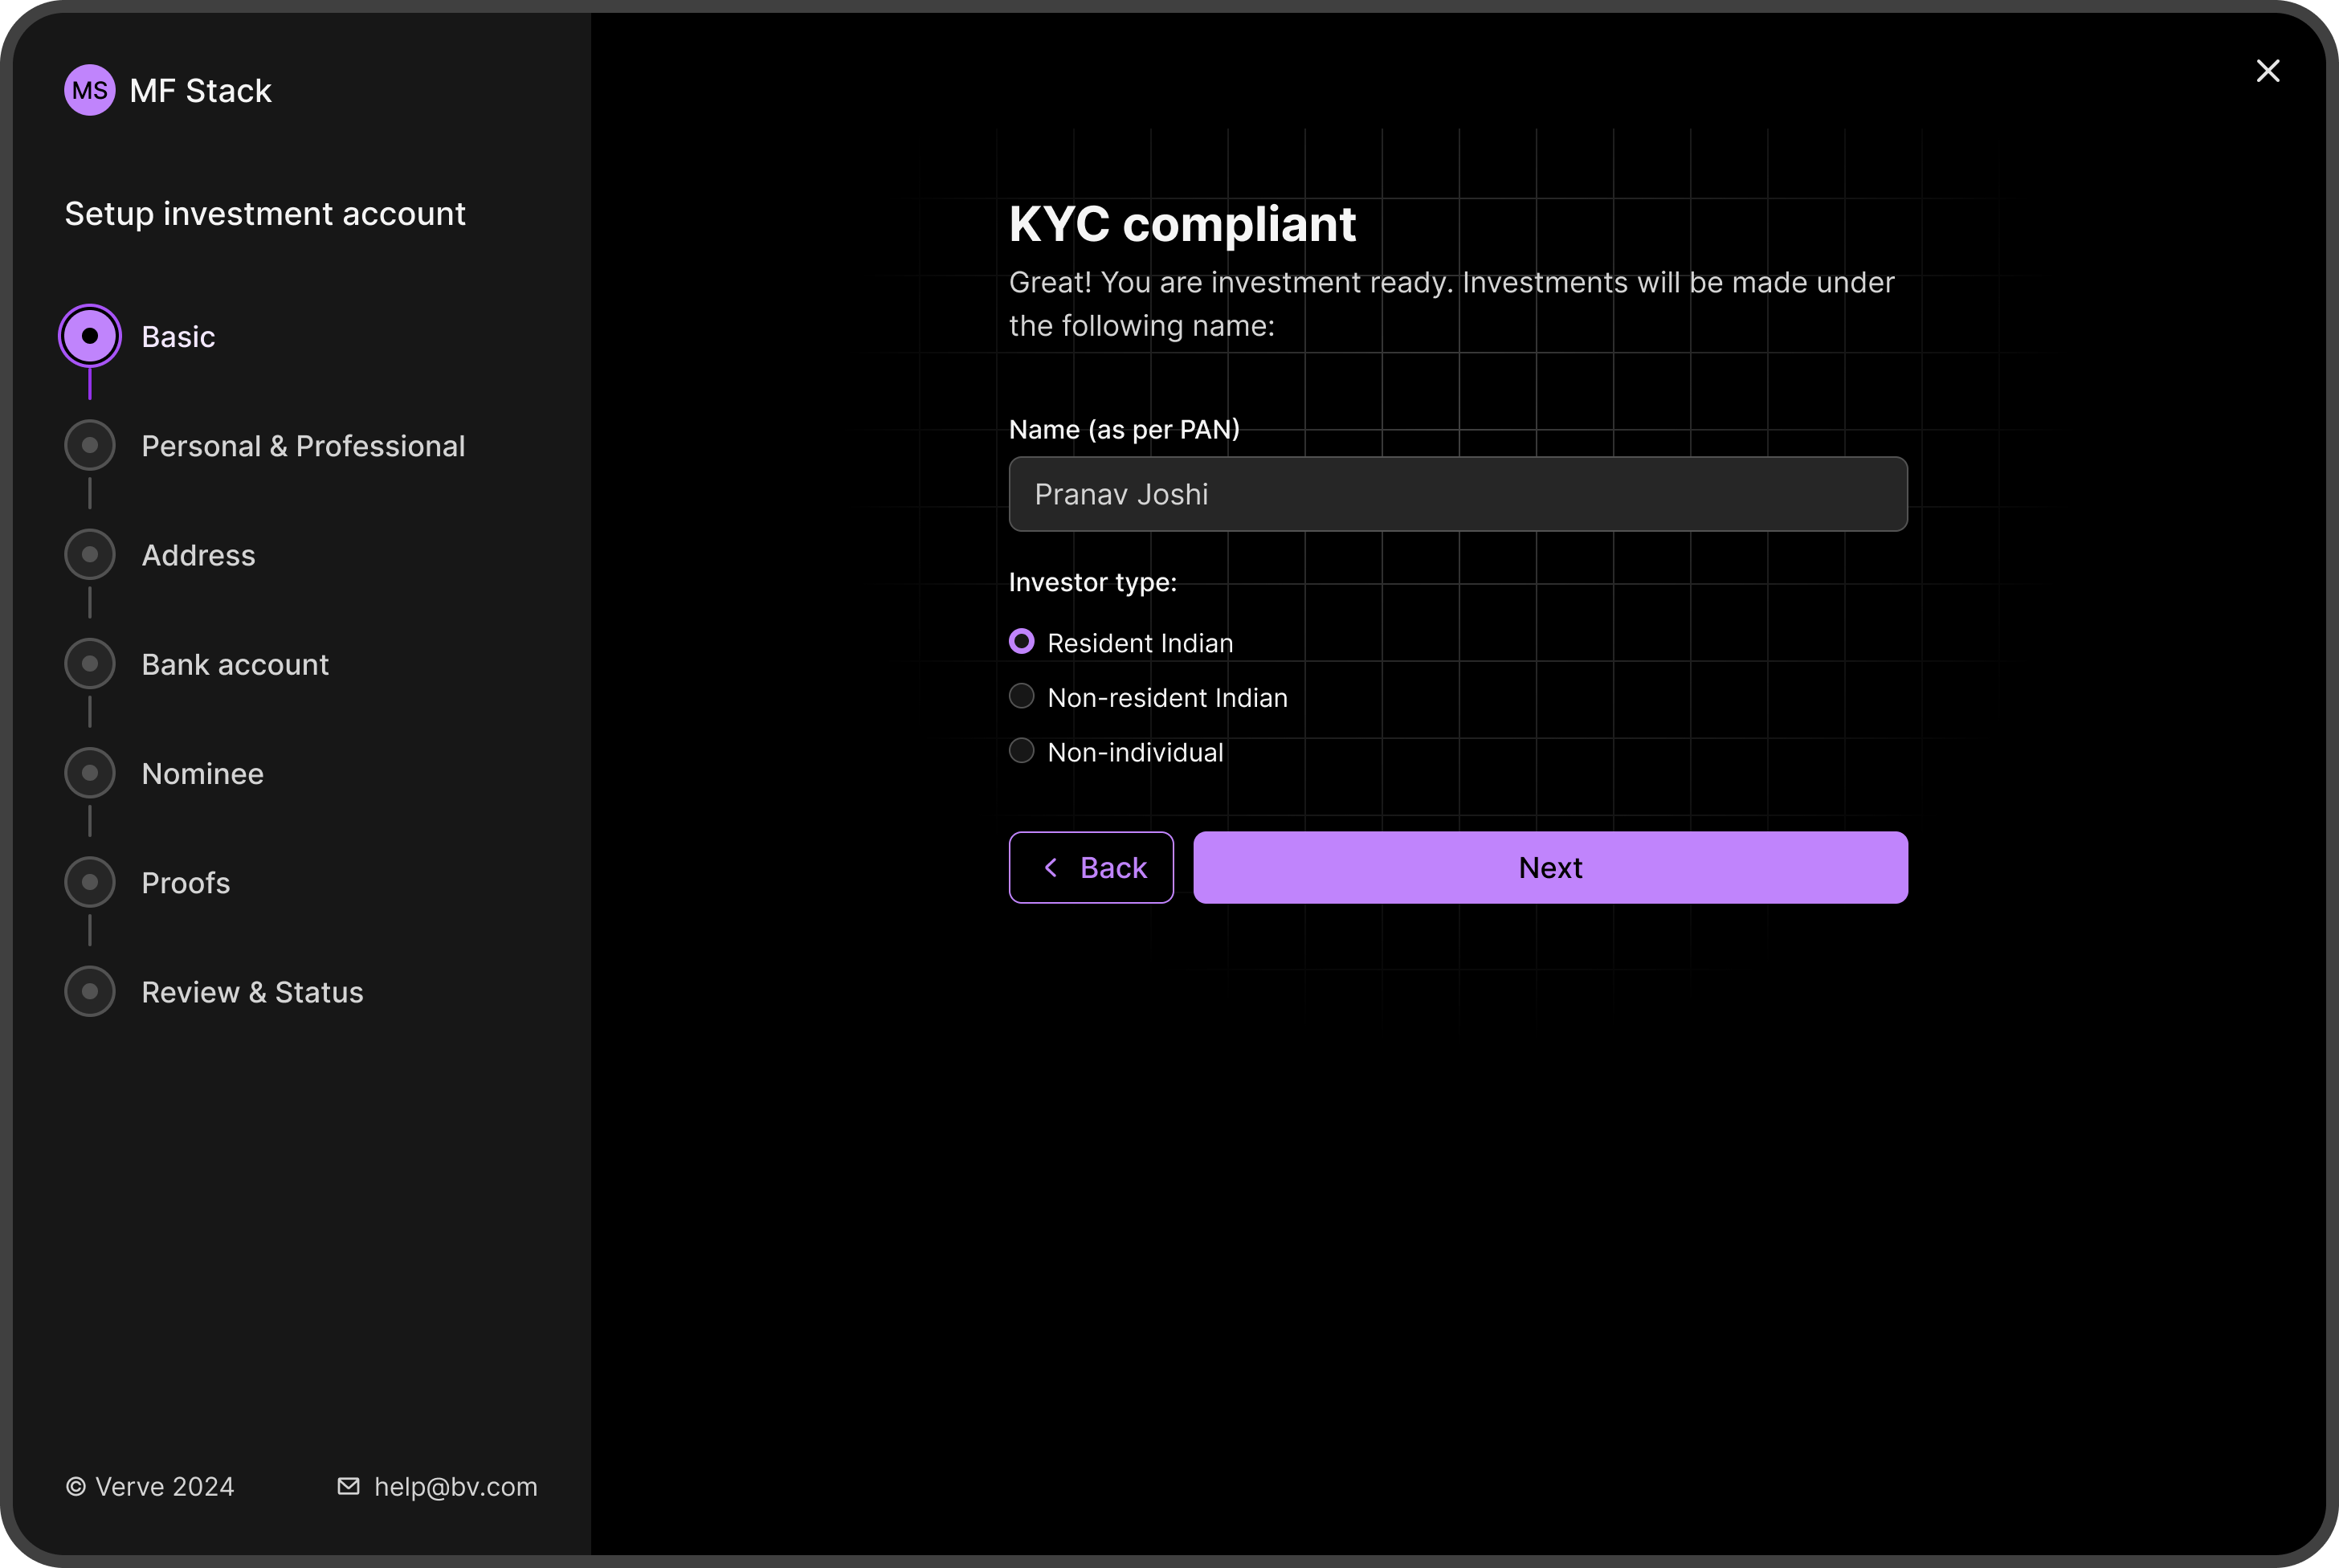
Task: Open the help@bv.com email link
Action: [456, 1486]
